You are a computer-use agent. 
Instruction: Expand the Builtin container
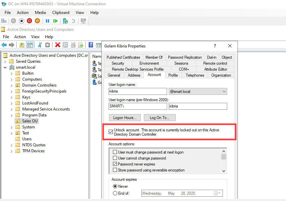coord(12,74)
